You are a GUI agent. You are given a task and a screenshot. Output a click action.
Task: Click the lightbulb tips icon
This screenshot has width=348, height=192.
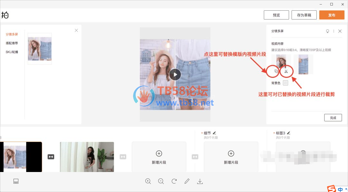pos(328,31)
